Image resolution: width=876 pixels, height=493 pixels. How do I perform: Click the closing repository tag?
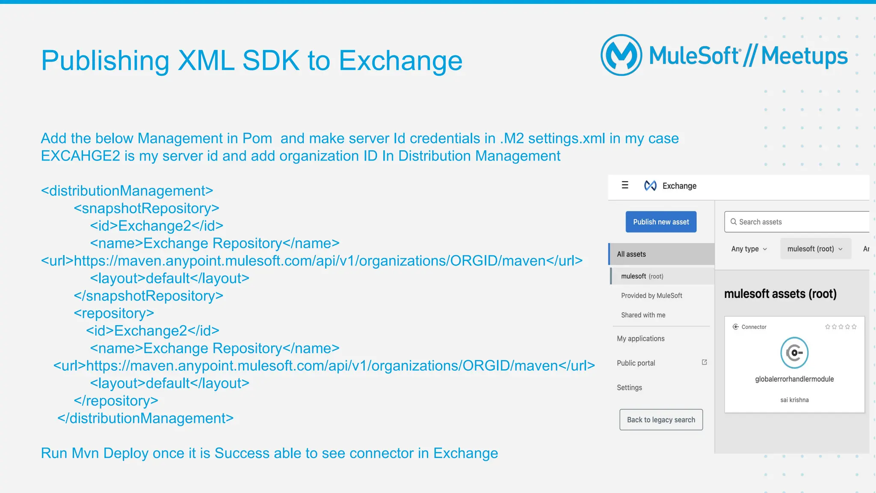tap(116, 401)
